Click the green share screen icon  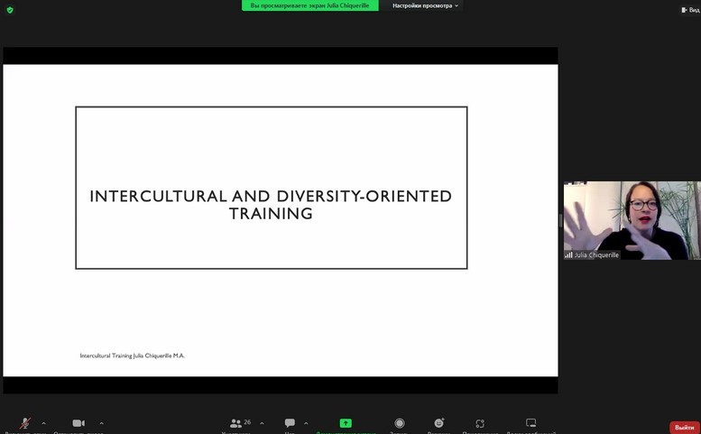click(x=346, y=423)
